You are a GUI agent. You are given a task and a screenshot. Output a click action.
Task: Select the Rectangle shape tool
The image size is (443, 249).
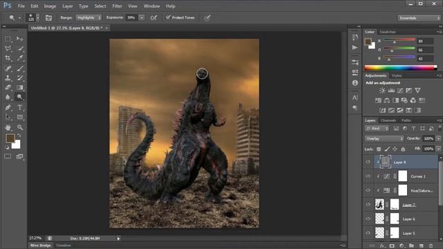(20, 117)
